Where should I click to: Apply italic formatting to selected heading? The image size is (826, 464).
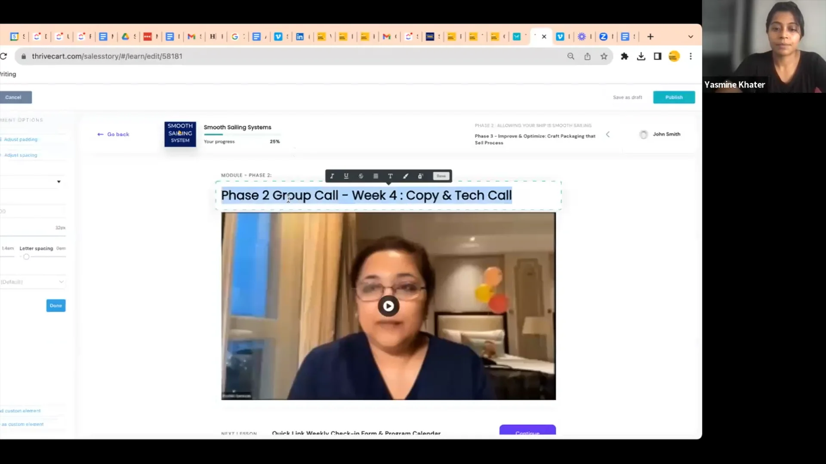click(x=332, y=176)
